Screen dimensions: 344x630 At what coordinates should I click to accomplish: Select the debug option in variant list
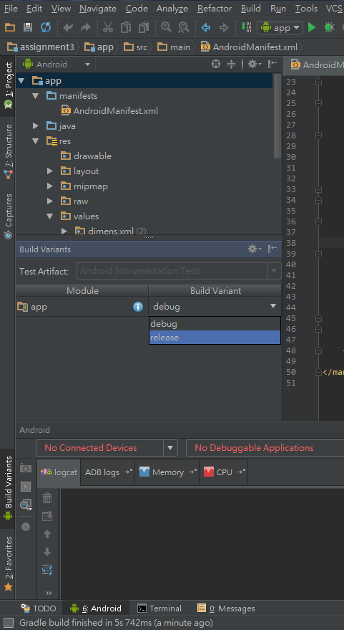pos(215,324)
